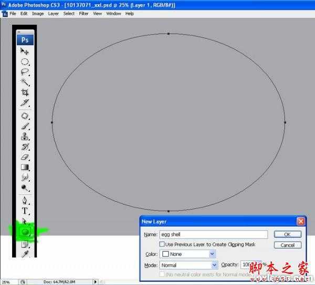
Task: Select the Eyedropper tool
Action: click(x=25, y=254)
